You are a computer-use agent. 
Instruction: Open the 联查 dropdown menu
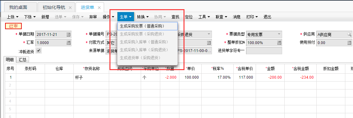222,17
